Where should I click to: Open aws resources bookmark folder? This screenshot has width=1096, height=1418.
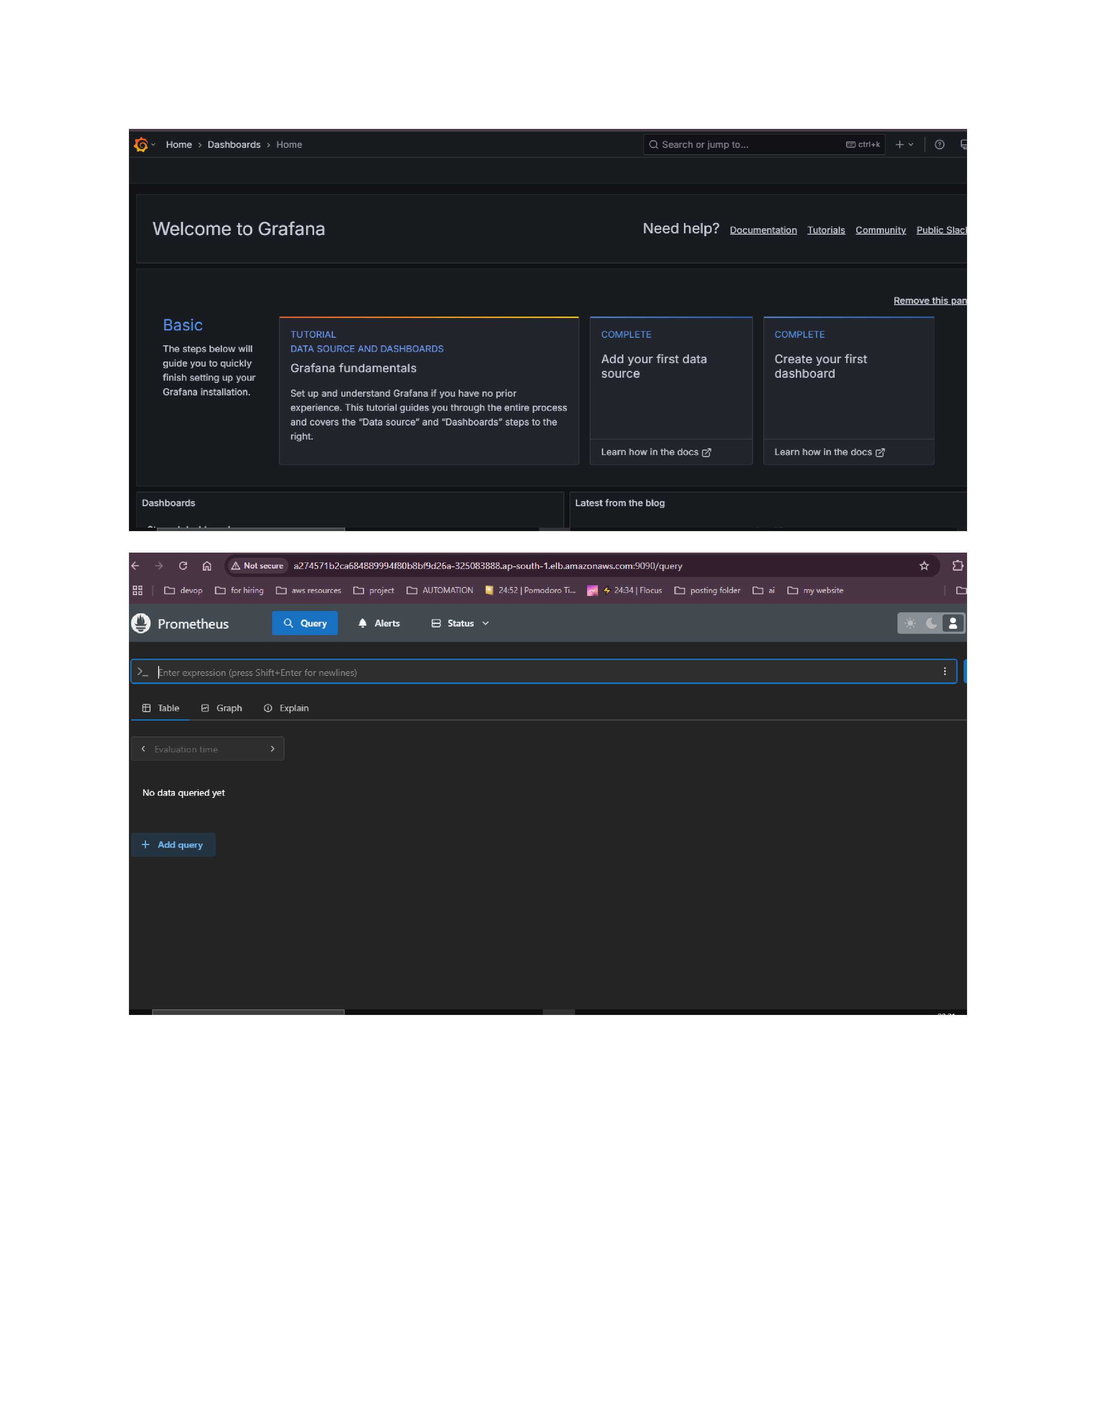click(309, 590)
